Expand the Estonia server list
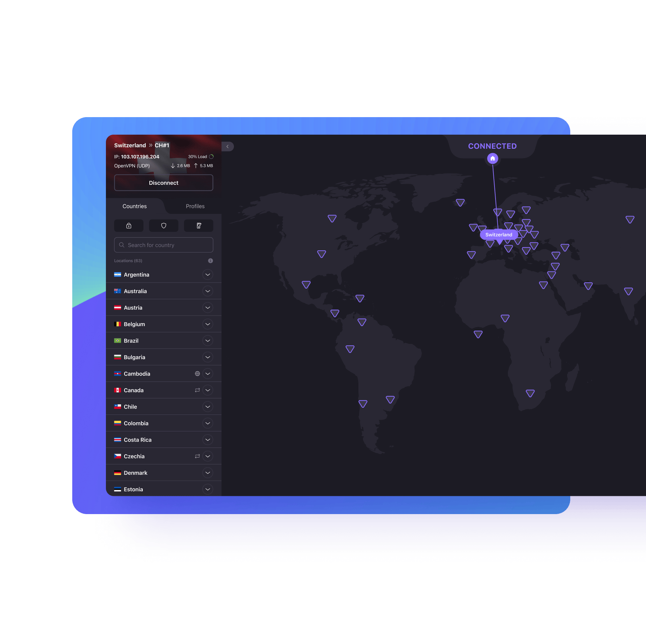Viewport: 646px width, 627px height. click(208, 489)
